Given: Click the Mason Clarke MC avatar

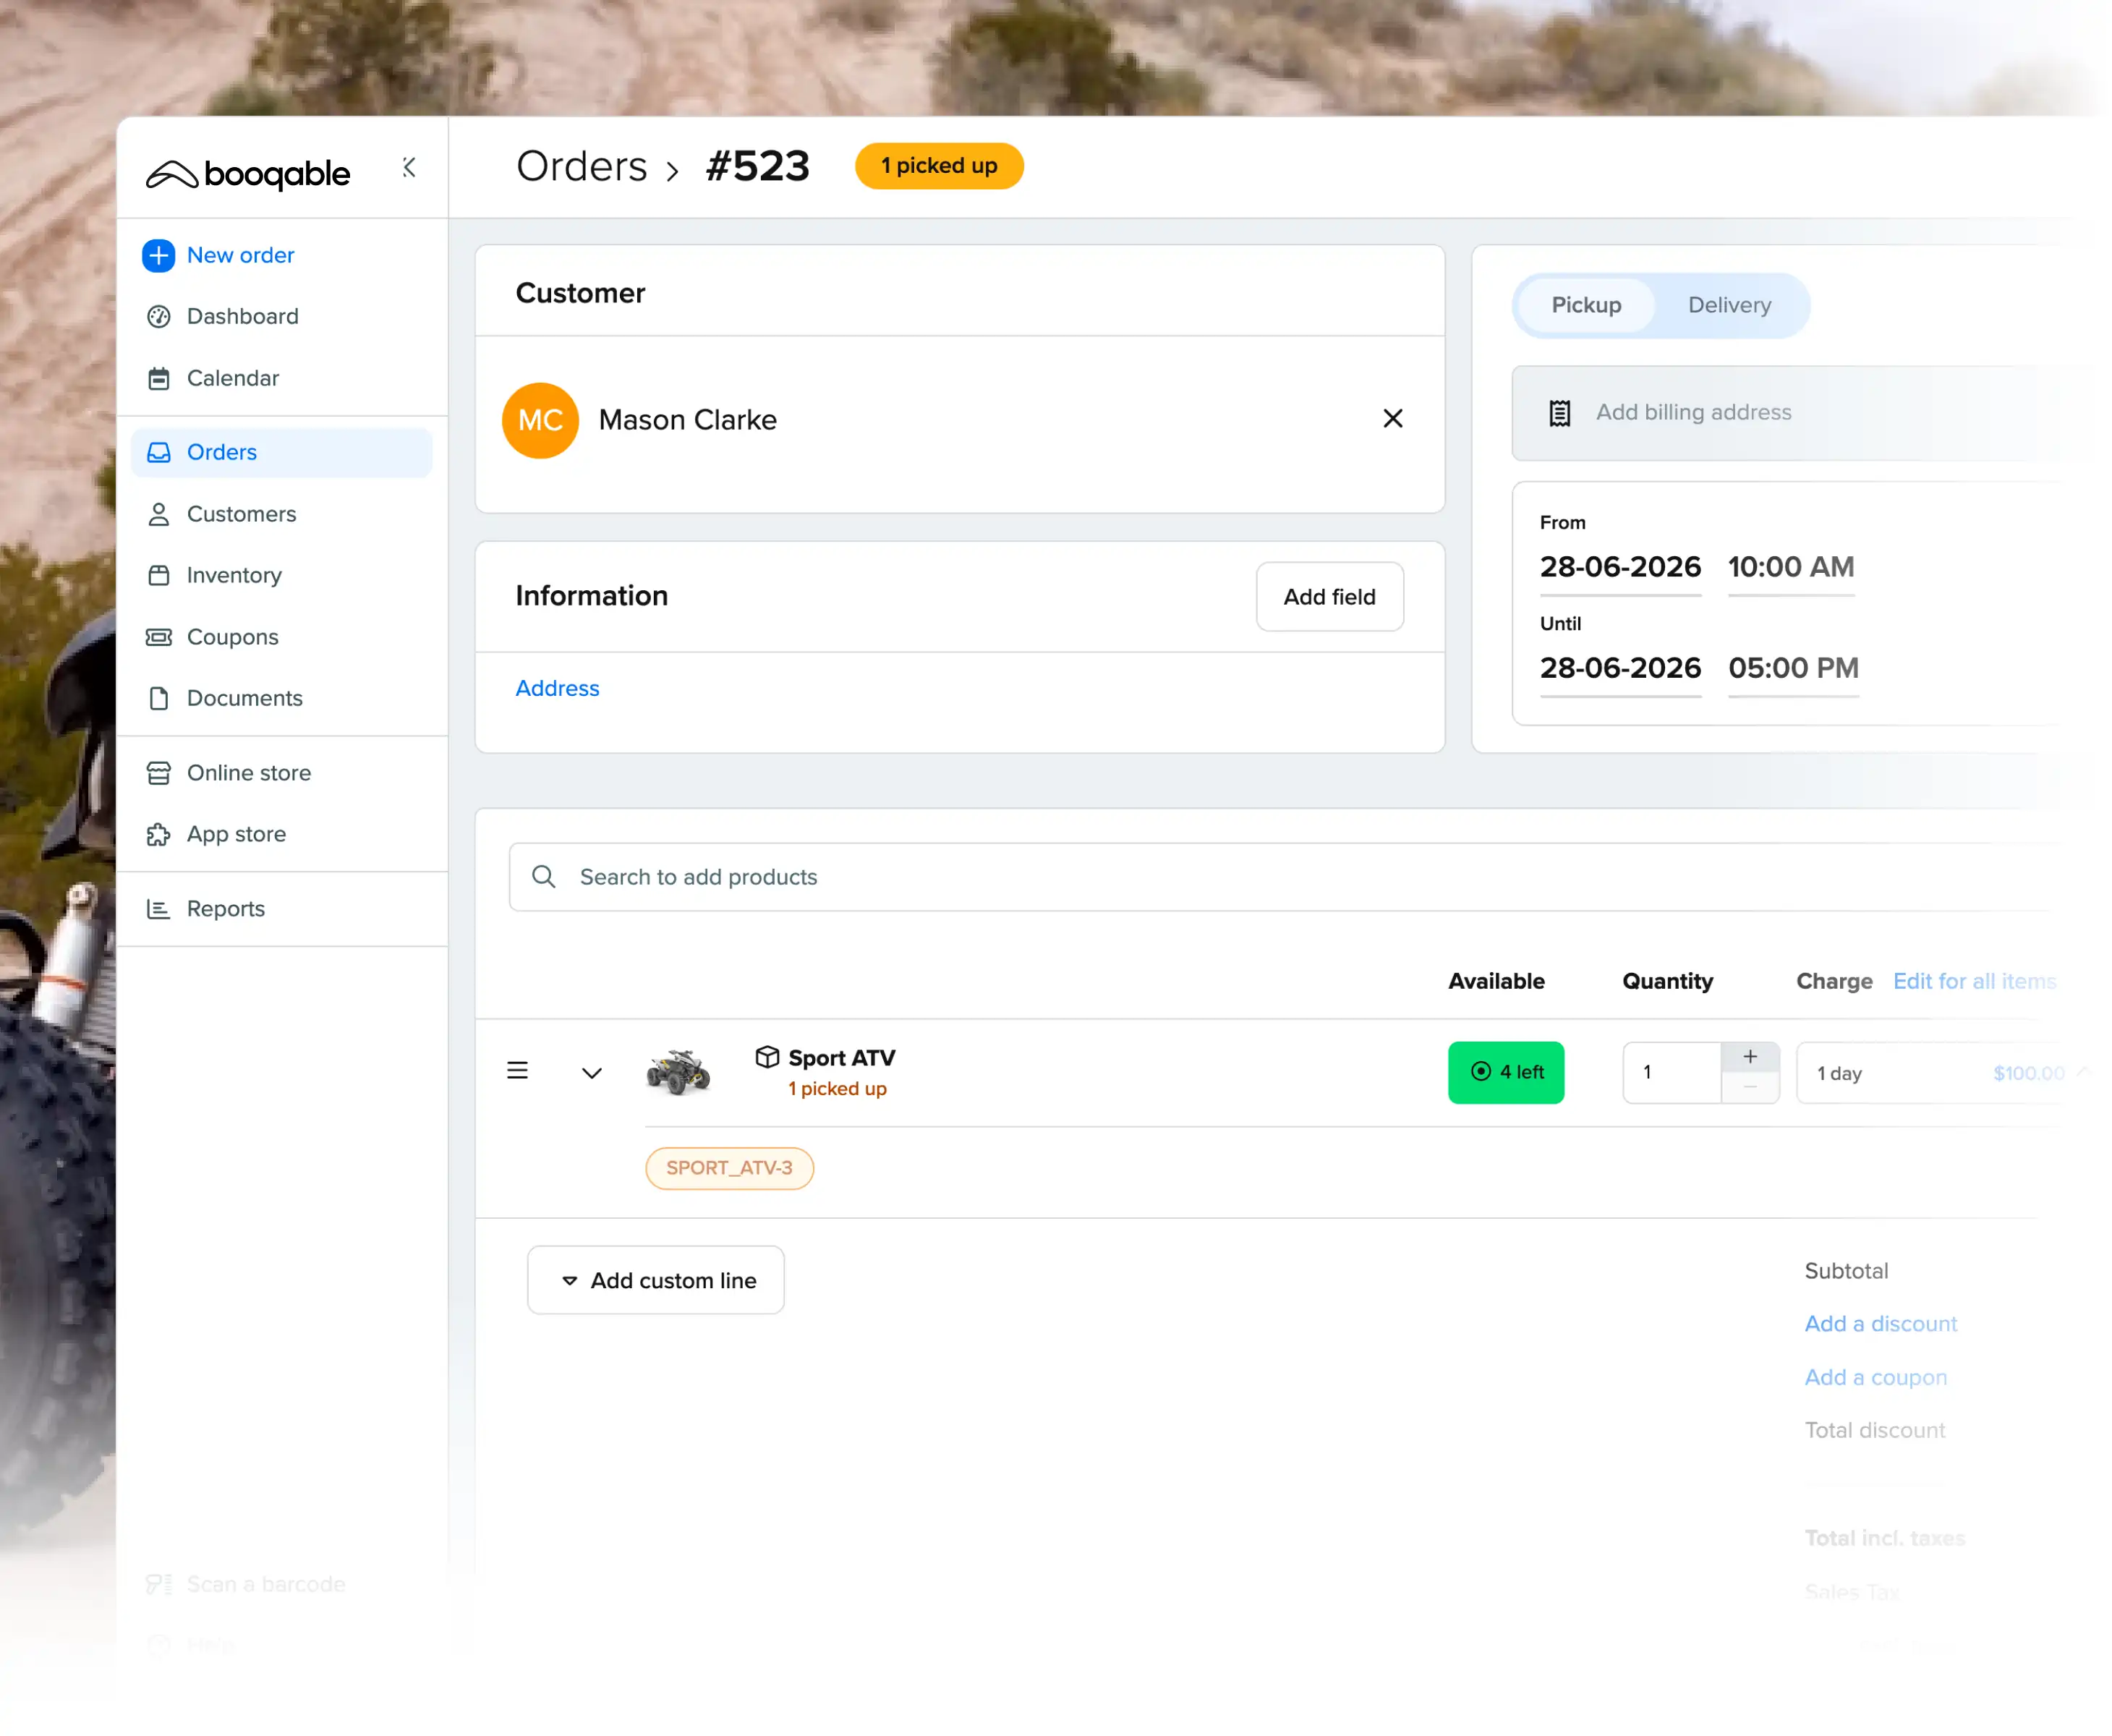Looking at the screenshot, I should tap(540, 420).
